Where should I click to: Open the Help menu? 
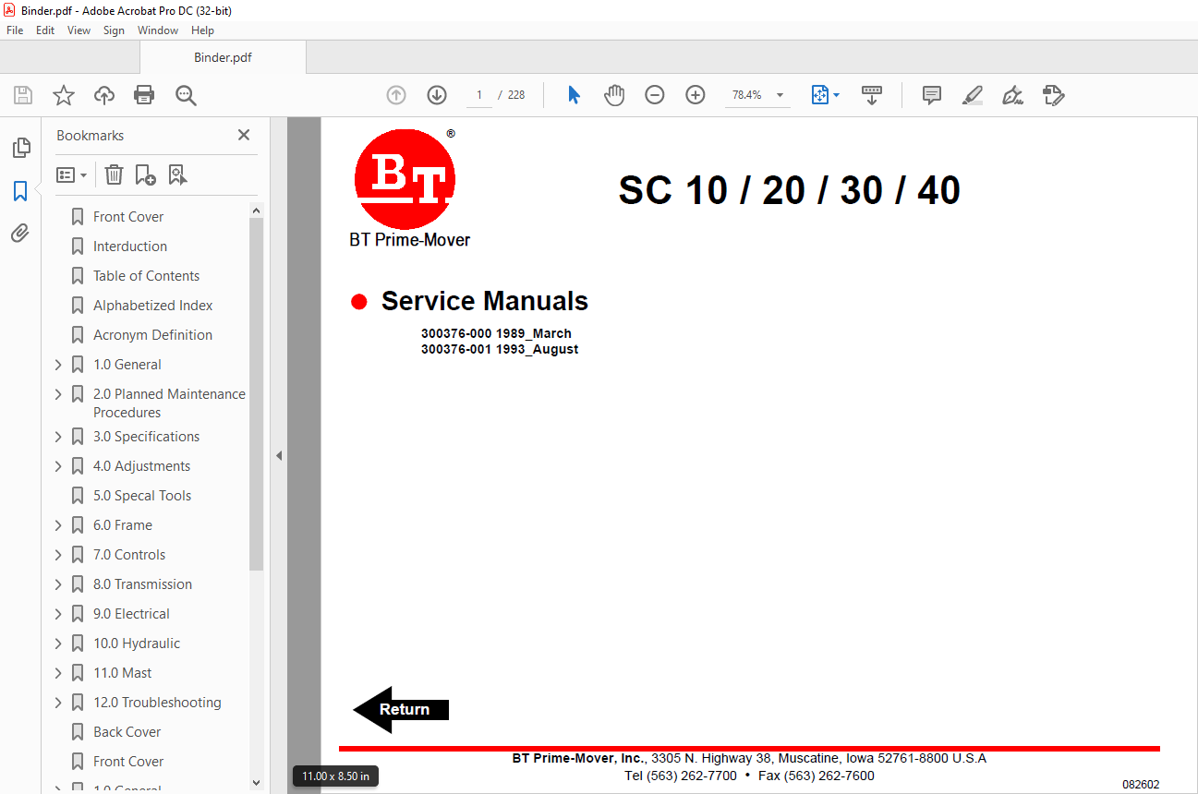pyautogui.click(x=202, y=30)
